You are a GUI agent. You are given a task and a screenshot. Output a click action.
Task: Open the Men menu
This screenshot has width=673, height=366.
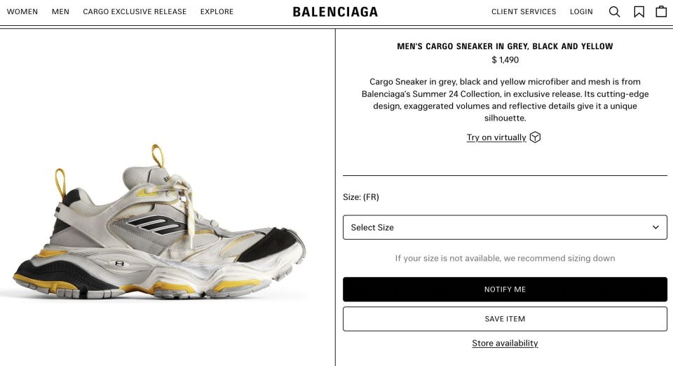click(60, 12)
